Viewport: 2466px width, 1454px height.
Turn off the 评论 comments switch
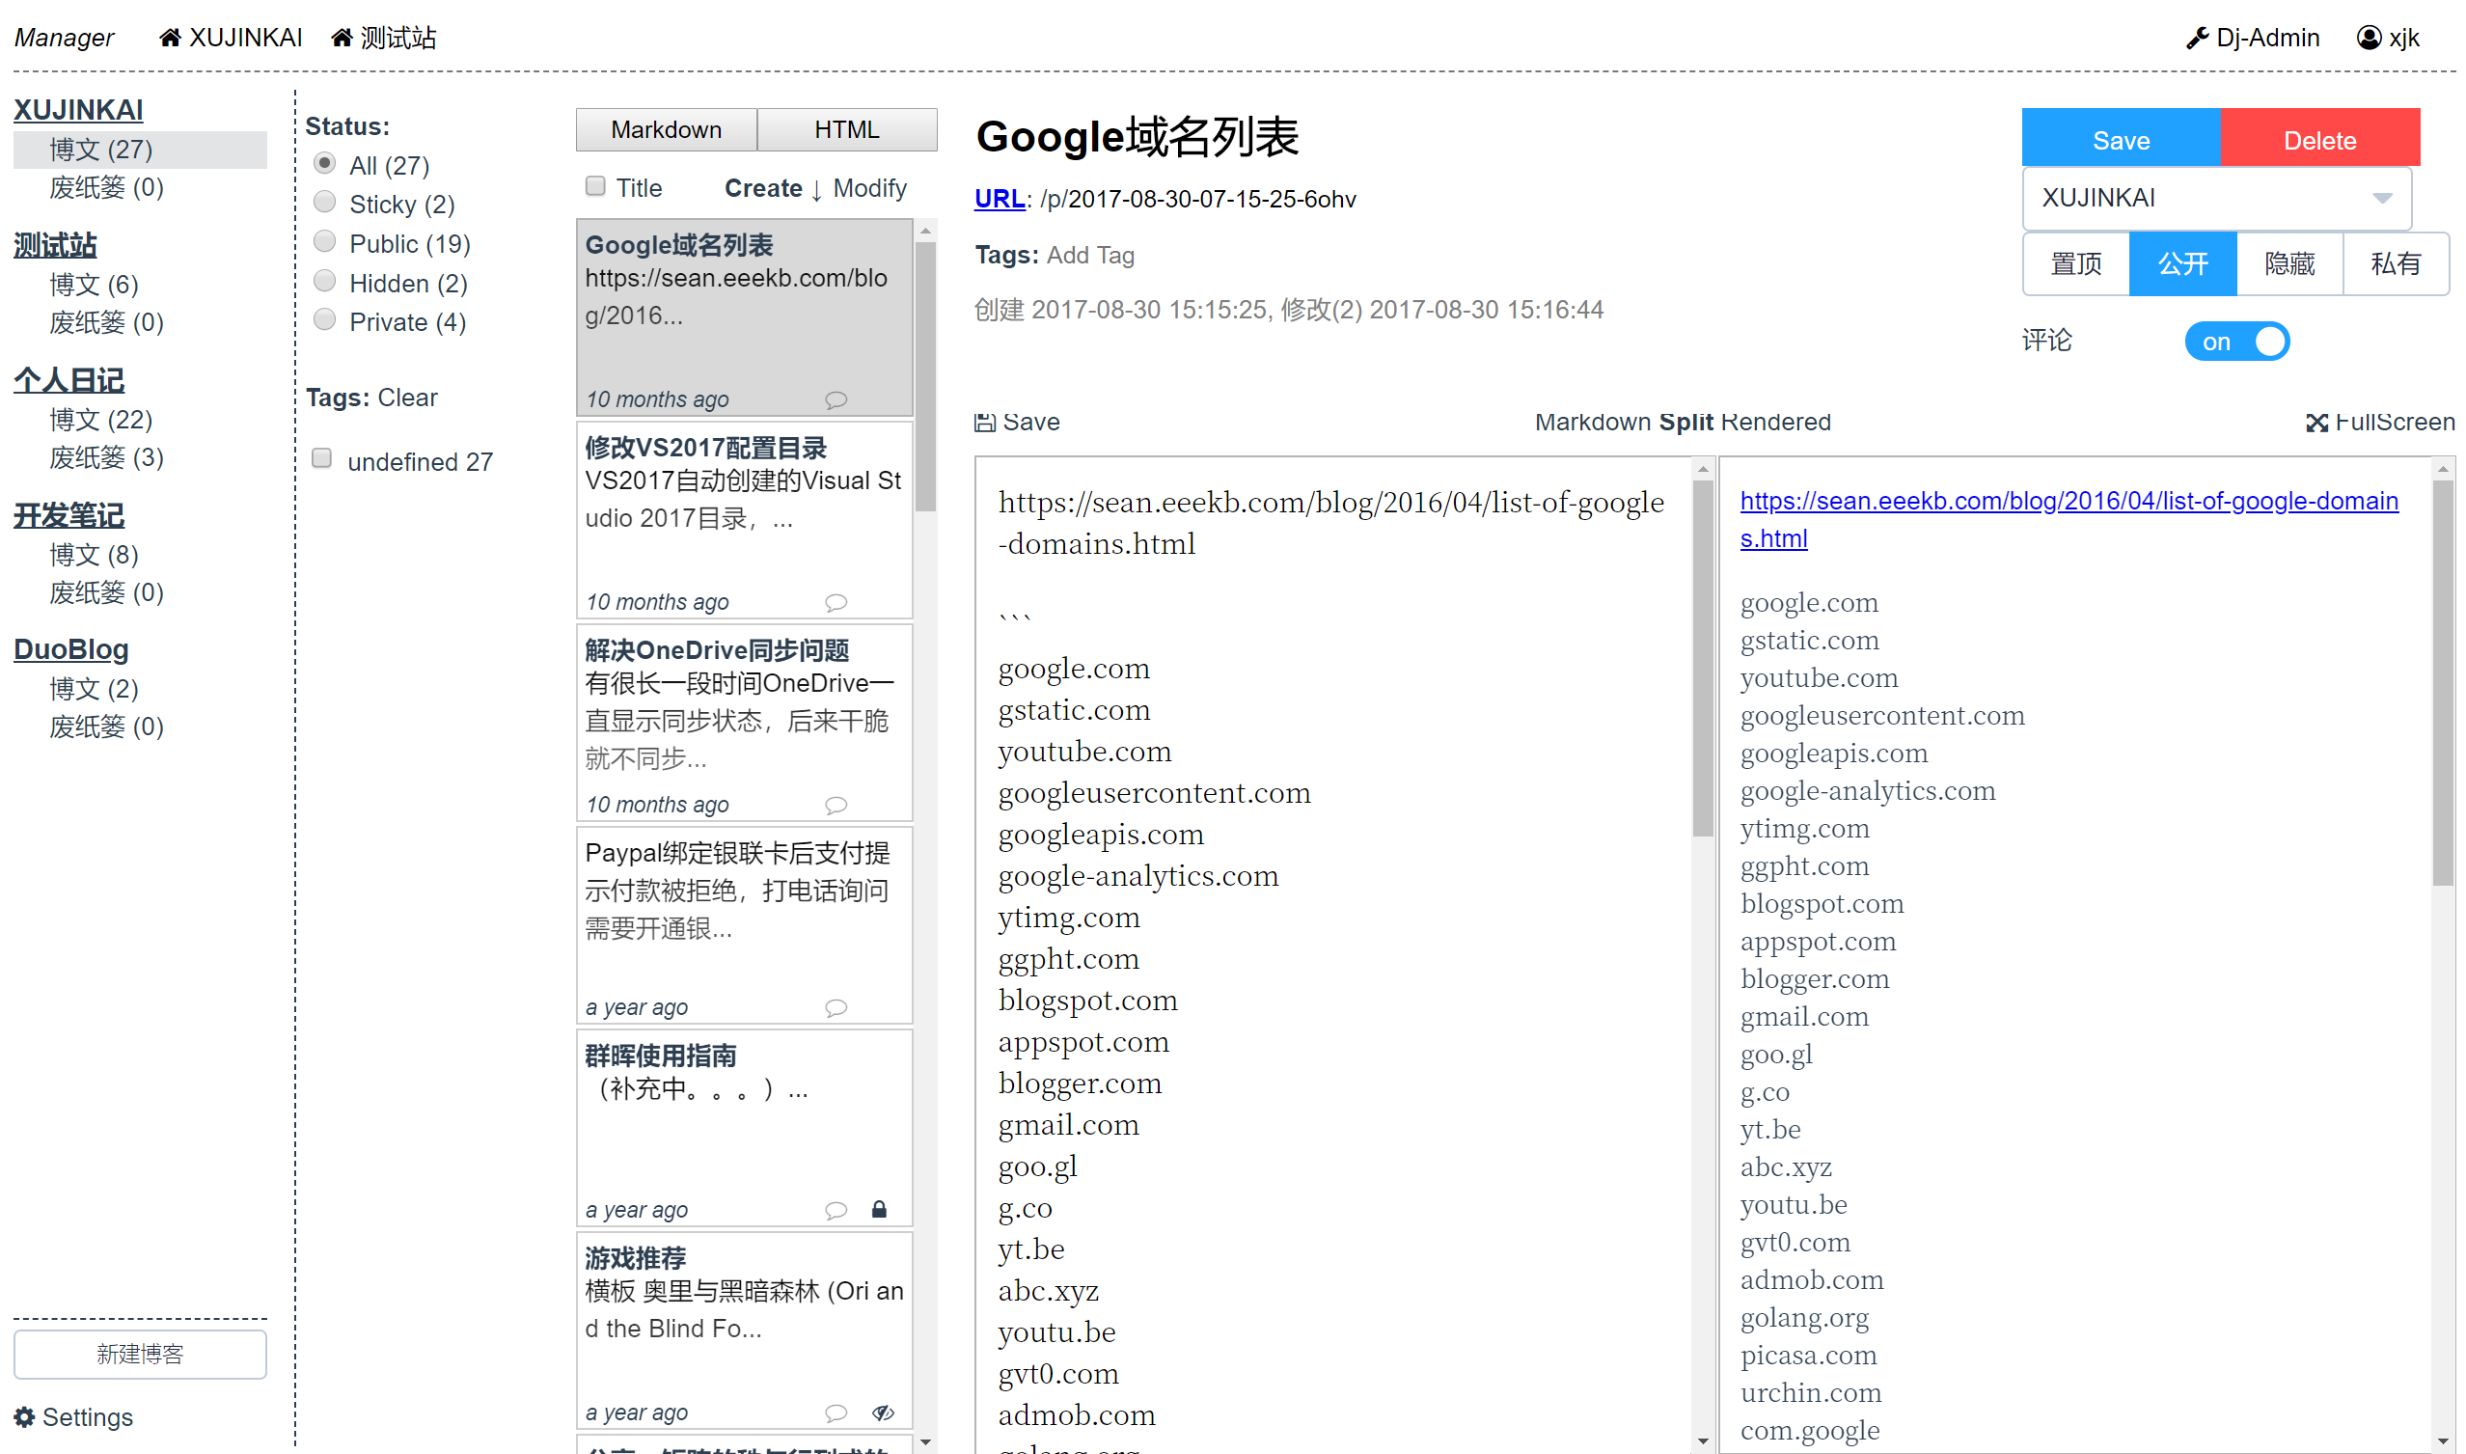click(x=2235, y=342)
